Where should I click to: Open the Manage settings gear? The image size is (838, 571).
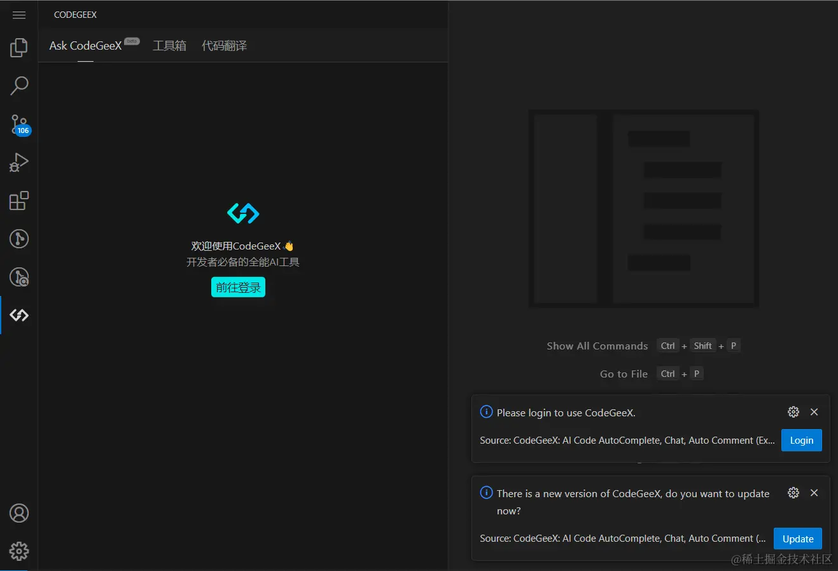pyautogui.click(x=19, y=551)
